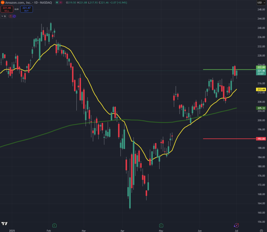Screen dimensions: 267x232
Task: Select the green horizontal line at 222
Action: coord(229,70)
